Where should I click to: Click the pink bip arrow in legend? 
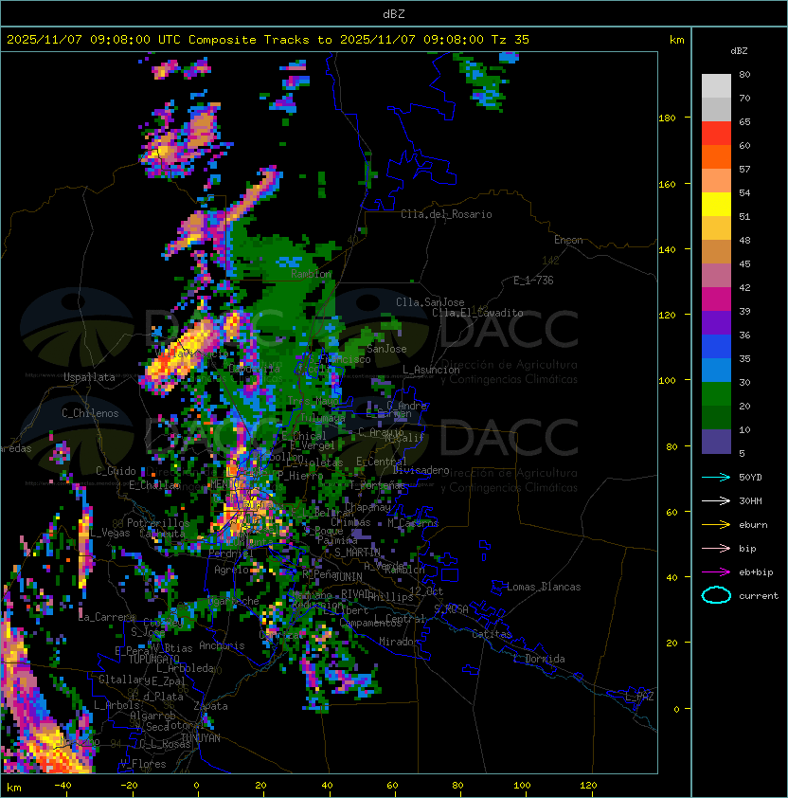716,548
